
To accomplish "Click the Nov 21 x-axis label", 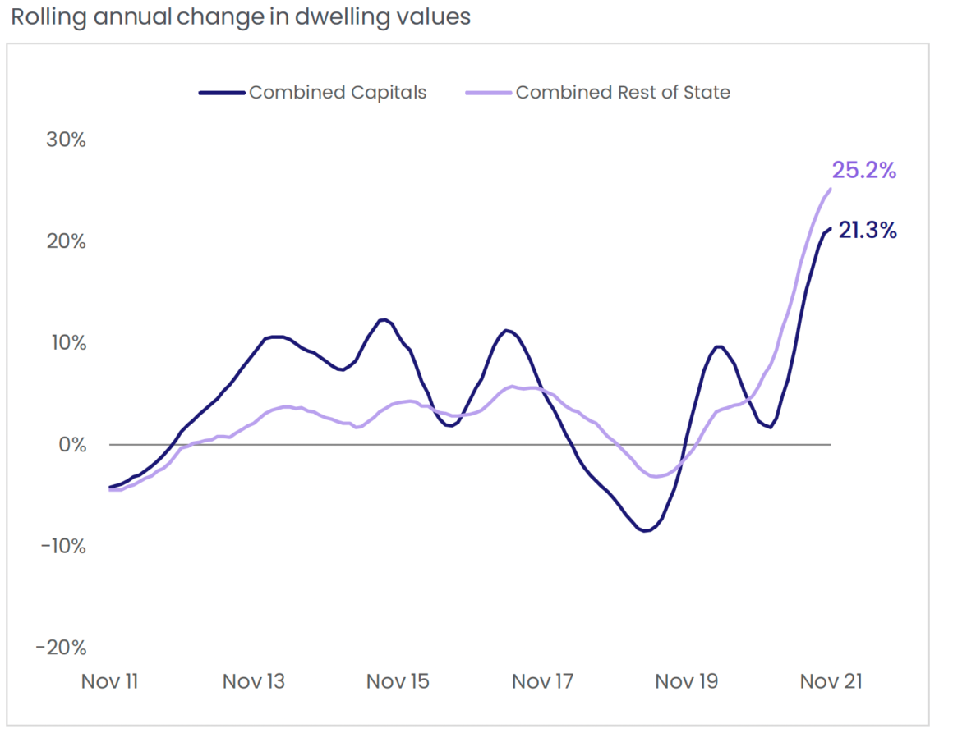I will [x=831, y=681].
